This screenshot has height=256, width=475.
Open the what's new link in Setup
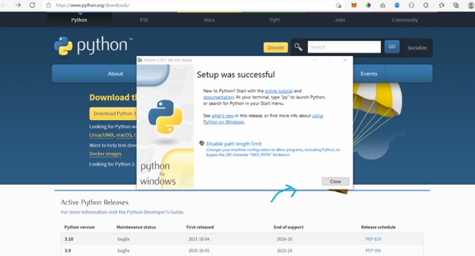tap(222, 115)
